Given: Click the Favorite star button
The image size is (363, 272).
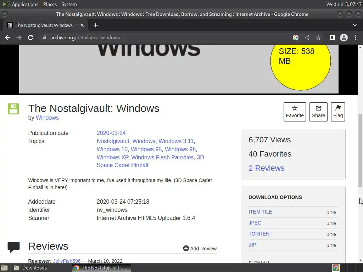Looking at the screenshot, I should (x=295, y=112).
